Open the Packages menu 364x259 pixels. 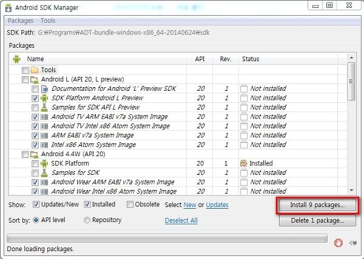click(21, 21)
